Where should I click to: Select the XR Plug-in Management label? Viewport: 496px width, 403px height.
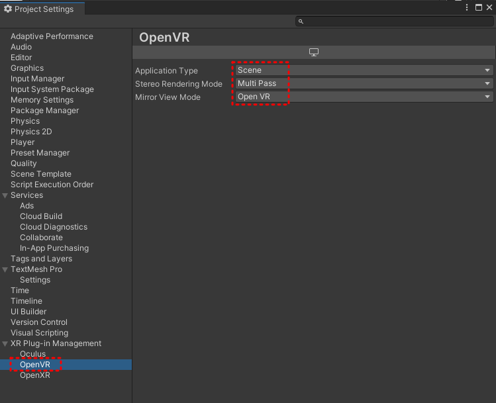(56, 343)
